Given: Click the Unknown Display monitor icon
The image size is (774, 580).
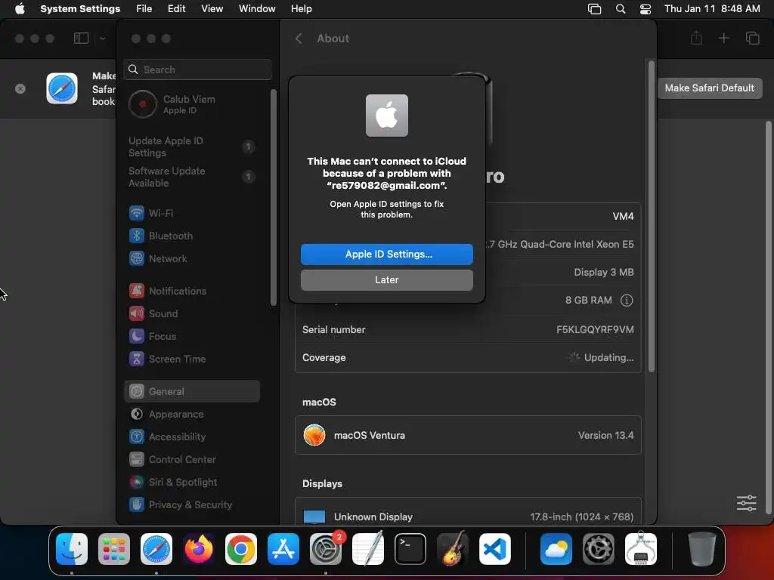Looking at the screenshot, I should coord(314,517).
